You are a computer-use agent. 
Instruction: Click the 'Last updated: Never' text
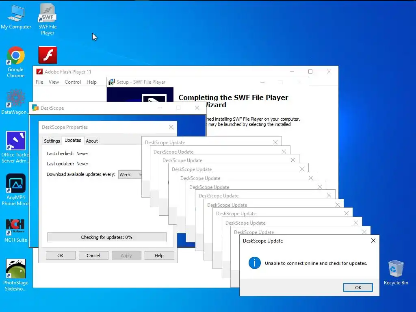point(67,164)
